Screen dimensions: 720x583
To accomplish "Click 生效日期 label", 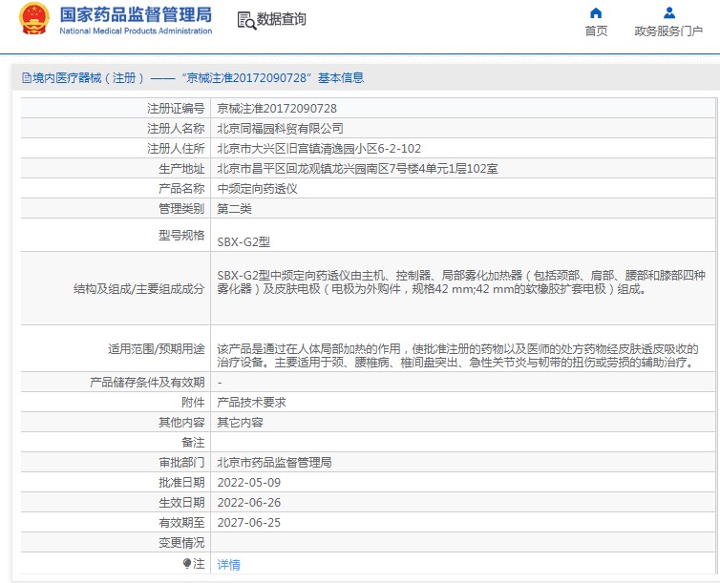I will (181, 503).
